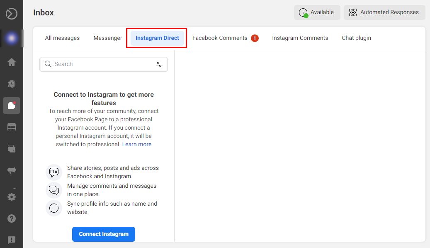Click the sync profile info icon
Image resolution: width=430 pixels, height=248 pixels.
pyautogui.click(x=54, y=208)
